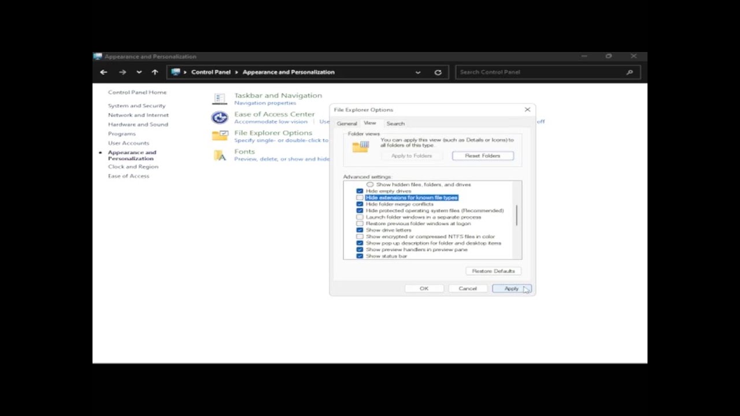Open the Navigation properties link
The image size is (740, 416).
tap(265, 103)
